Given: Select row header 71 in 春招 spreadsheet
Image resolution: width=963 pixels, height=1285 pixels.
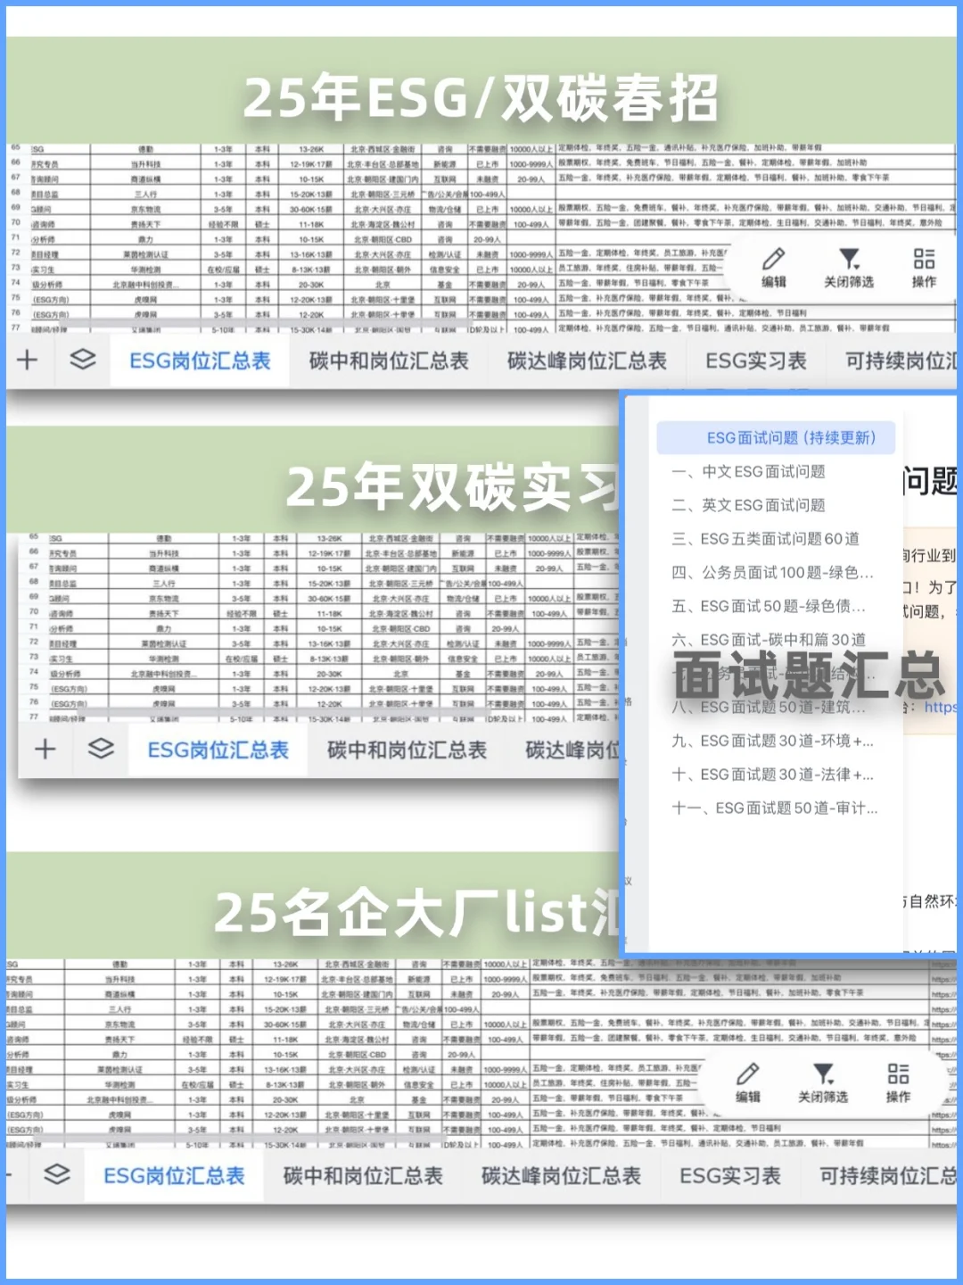Looking at the screenshot, I should pyautogui.click(x=15, y=238).
